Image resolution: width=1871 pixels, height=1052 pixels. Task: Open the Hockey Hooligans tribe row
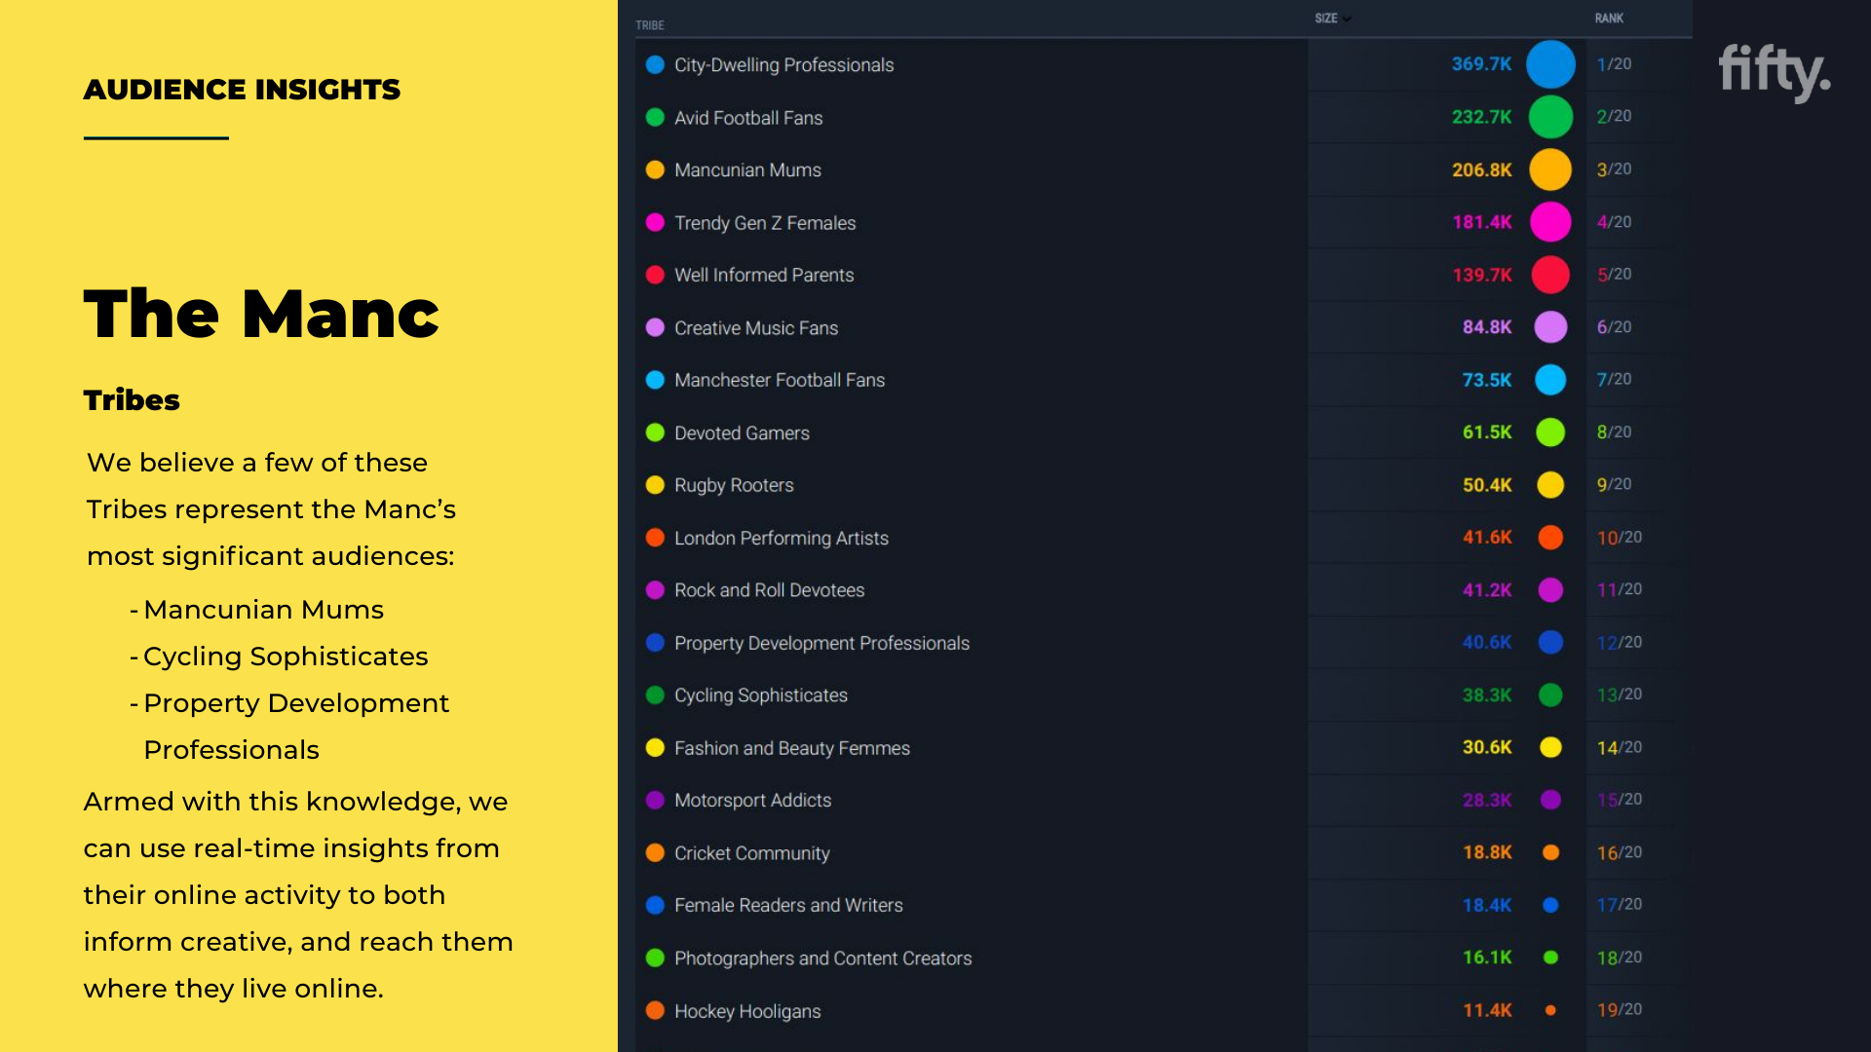click(x=747, y=1012)
